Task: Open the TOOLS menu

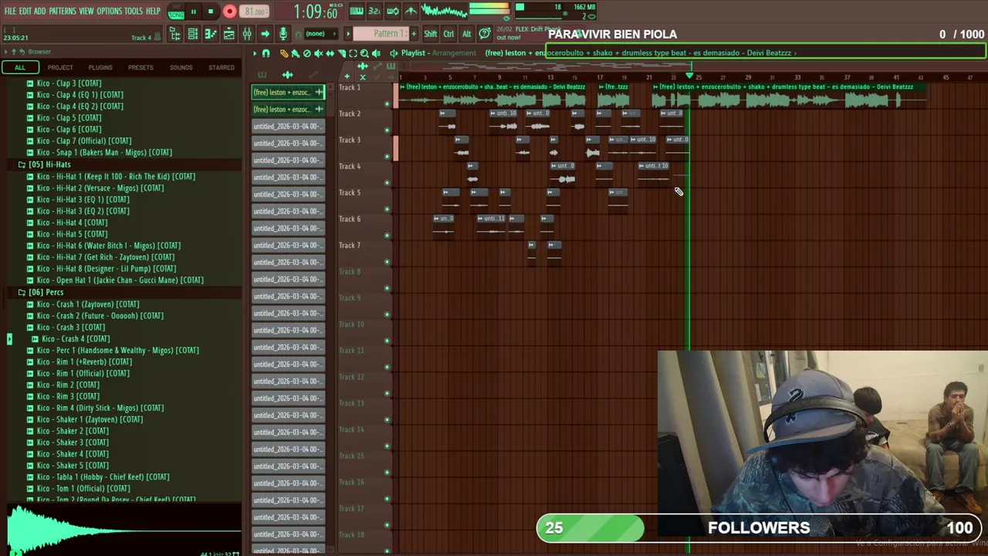Action: tap(134, 12)
